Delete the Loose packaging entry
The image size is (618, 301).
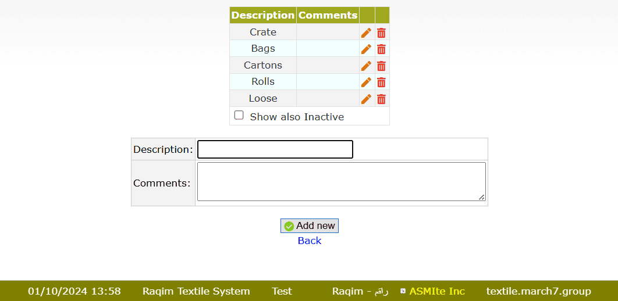coord(381,99)
